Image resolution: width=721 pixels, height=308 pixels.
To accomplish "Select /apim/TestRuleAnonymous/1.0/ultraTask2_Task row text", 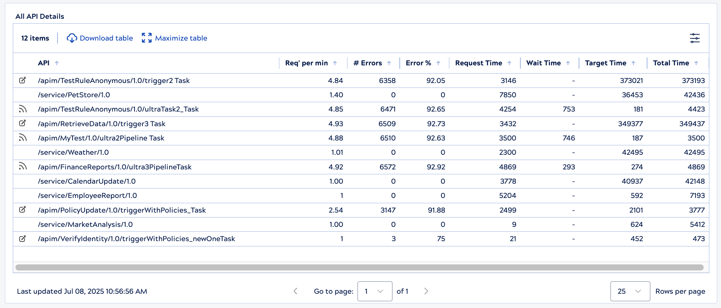I will pyautogui.click(x=118, y=109).
